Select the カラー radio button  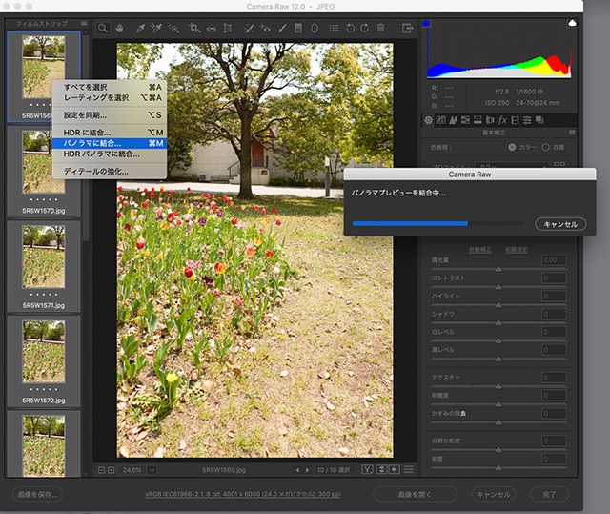[x=512, y=147]
